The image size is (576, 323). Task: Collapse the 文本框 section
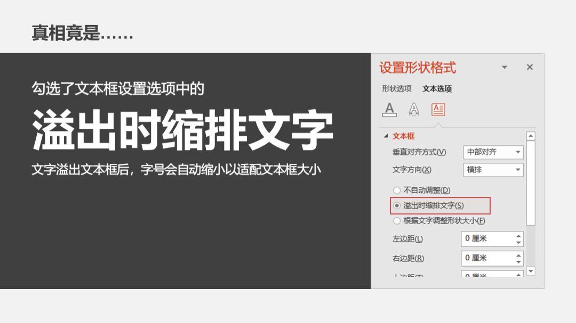coord(386,136)
